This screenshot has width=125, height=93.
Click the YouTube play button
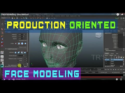point(4,79)
